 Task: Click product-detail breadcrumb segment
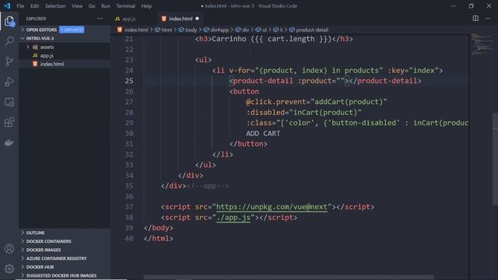[x=312, y=30]
